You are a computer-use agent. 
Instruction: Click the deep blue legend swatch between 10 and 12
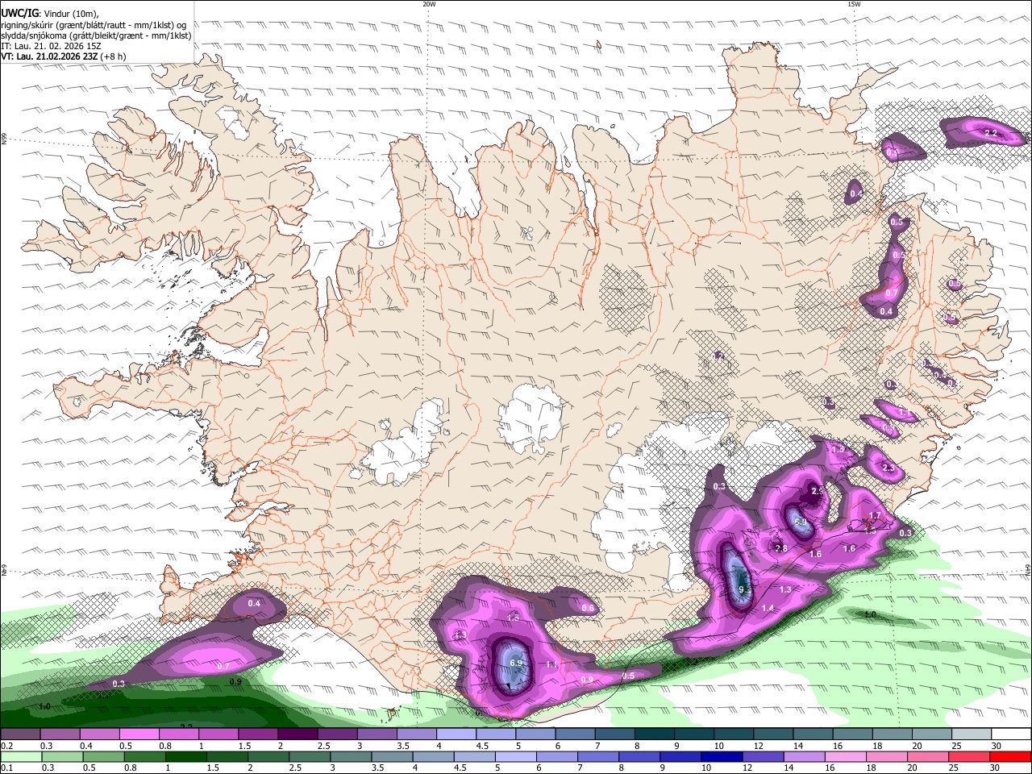click(722, 756)
